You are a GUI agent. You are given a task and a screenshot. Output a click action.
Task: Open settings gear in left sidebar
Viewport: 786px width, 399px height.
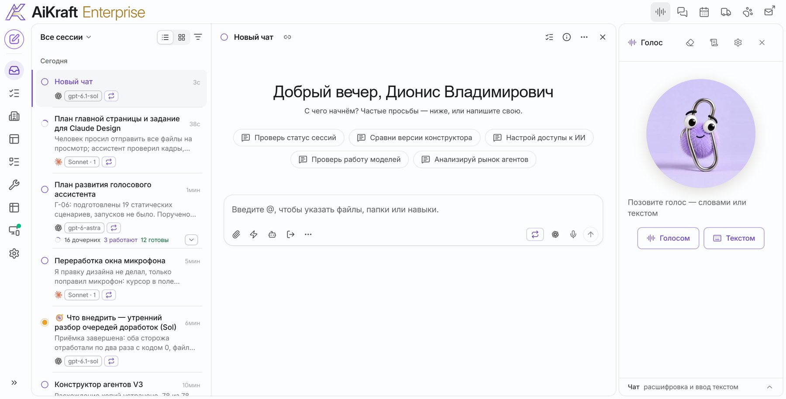14,253
